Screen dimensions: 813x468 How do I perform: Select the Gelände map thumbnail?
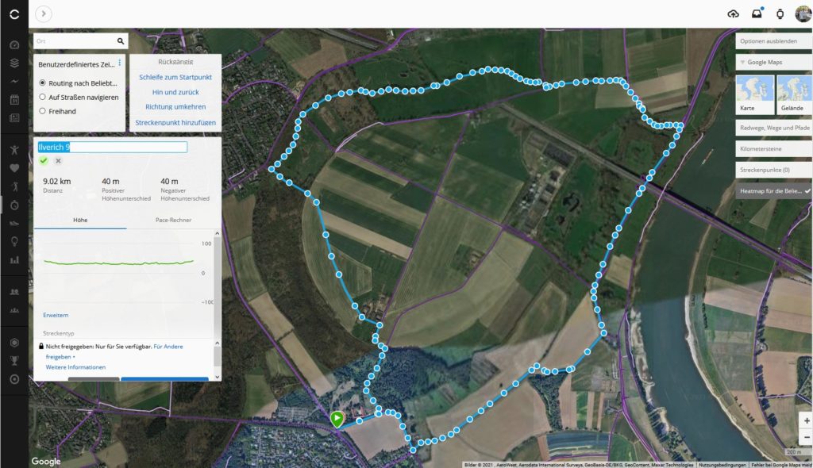click(x=794, y=94)
